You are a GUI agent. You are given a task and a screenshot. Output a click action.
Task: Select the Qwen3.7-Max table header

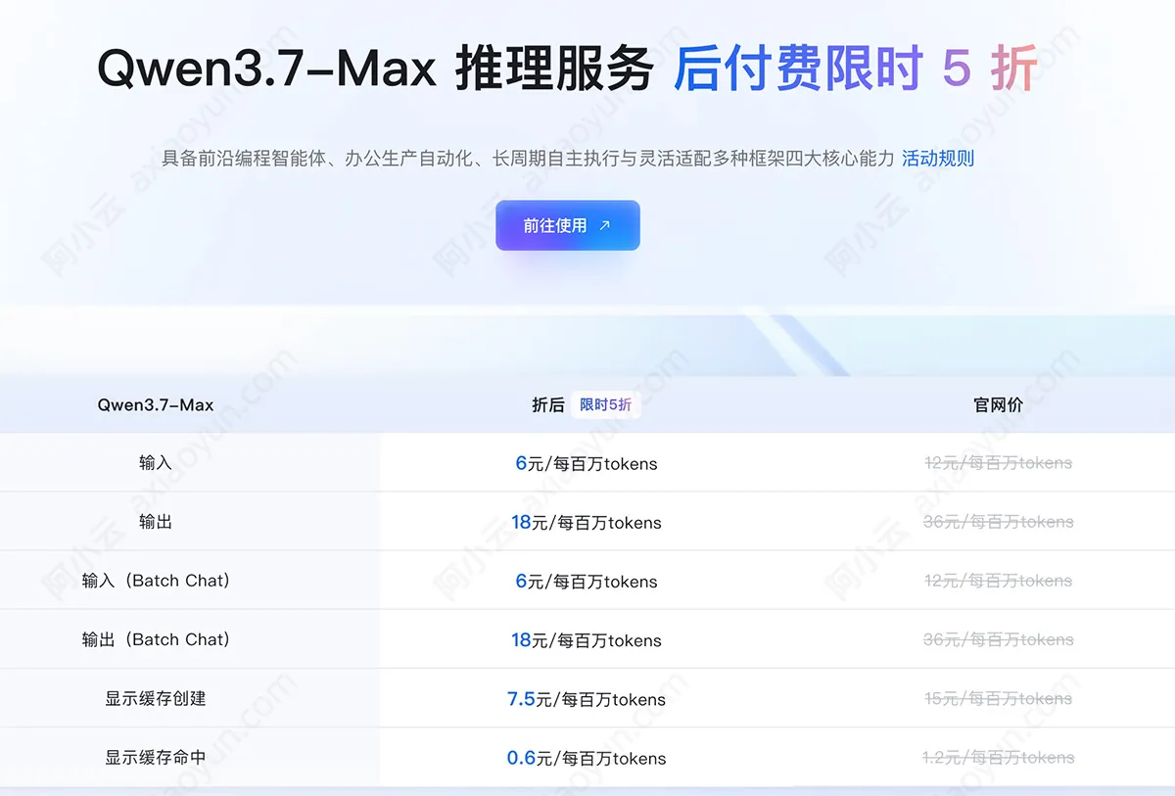[156, 404]
